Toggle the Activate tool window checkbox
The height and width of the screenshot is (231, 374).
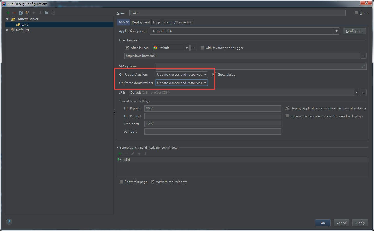153,182
